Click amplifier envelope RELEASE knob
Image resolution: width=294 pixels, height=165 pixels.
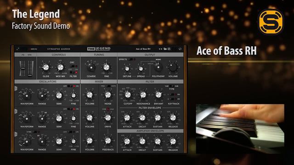coord(173,142)
